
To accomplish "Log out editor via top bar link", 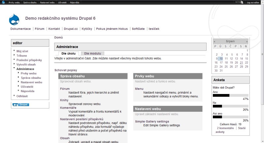I will [253, 2].
